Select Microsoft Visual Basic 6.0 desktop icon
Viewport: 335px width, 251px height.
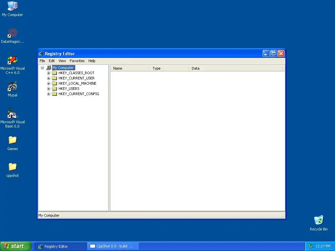point(12,113)
